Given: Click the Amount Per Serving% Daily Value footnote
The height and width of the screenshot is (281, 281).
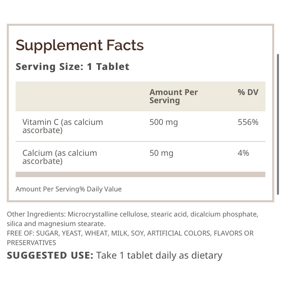Looking at the screenshot, I should [x=69, y=189].
